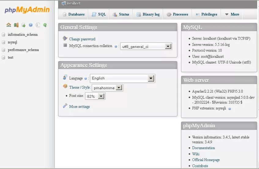The width and height of the screenshot is (259, 169).
Task: Click the Theme / Style palette icon
Action: (65, 86)
